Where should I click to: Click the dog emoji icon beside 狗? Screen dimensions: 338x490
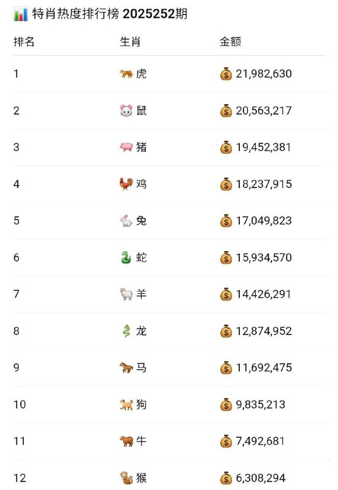(x=126, y=405)
